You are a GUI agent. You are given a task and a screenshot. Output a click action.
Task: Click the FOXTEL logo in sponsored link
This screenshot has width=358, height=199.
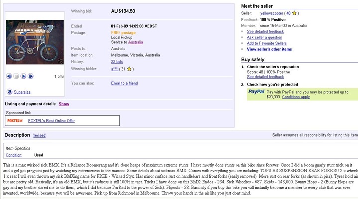click(x=15, y=121)
